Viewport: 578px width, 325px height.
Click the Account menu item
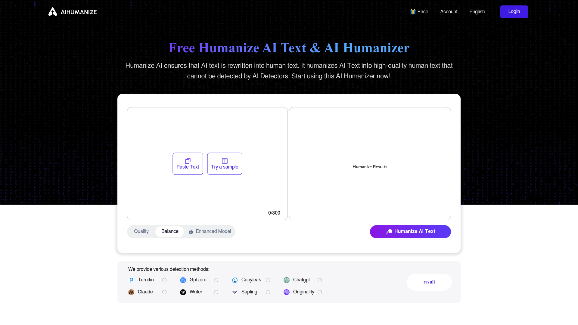(449, 12)
